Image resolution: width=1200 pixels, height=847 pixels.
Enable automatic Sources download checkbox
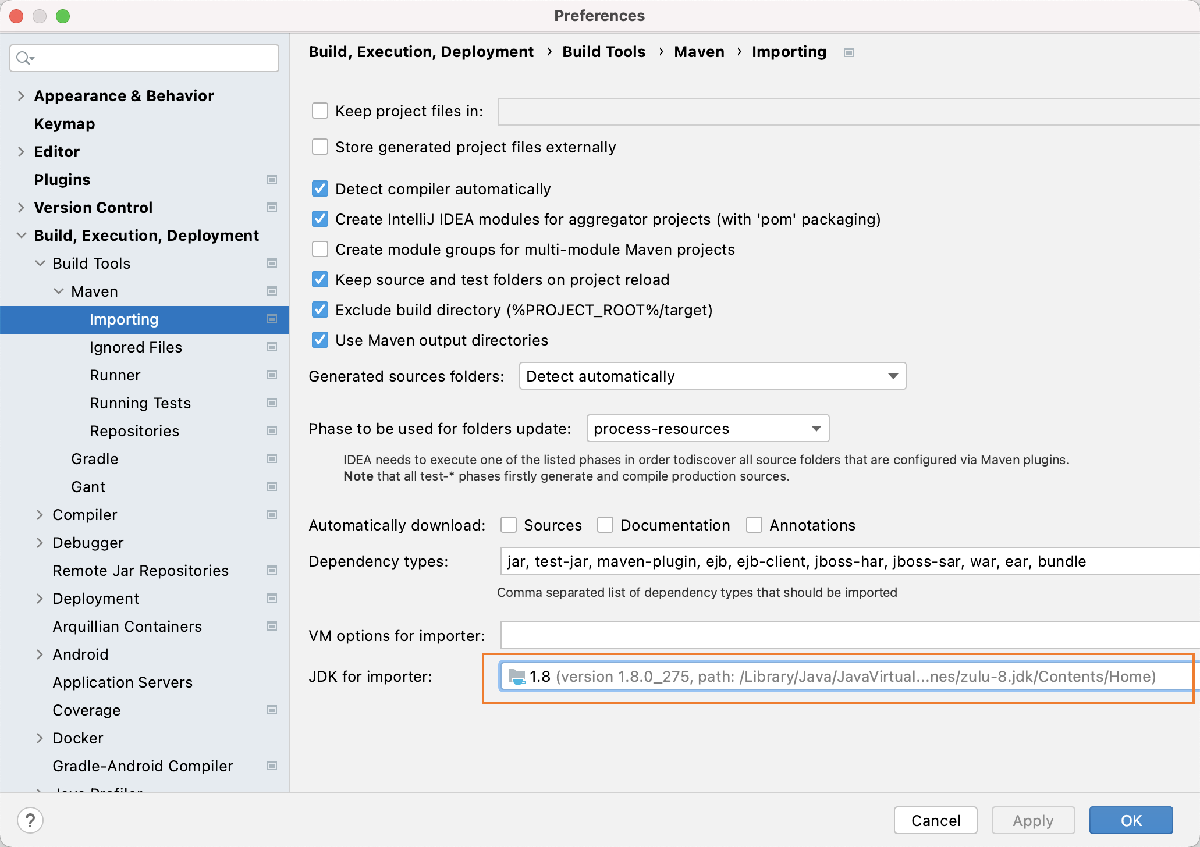509,525
